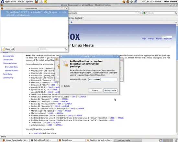This screenshot has height=142, width=178.
Task: Open the mail launcher icon next to Firefox in the panel
Action: (x=41, y=2)
